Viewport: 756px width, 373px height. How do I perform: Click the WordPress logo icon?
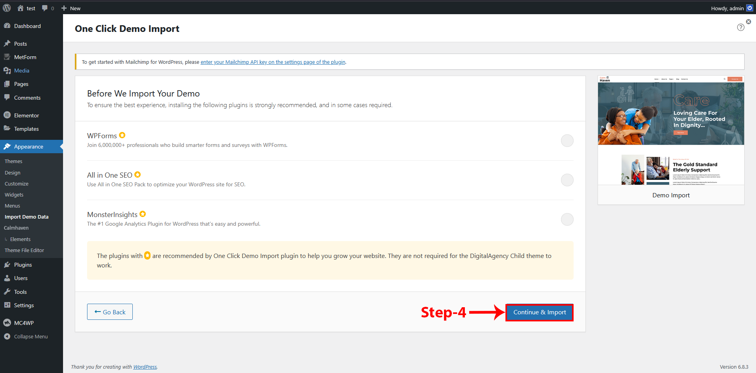(x=7, y=8)
